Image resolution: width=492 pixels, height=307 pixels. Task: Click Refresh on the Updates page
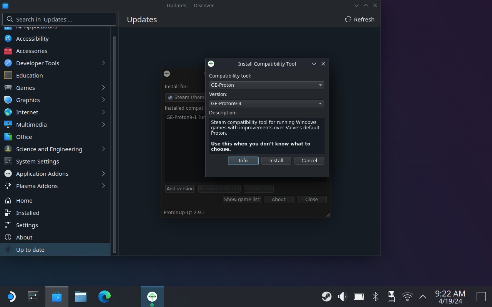click(x=360, y=19)
